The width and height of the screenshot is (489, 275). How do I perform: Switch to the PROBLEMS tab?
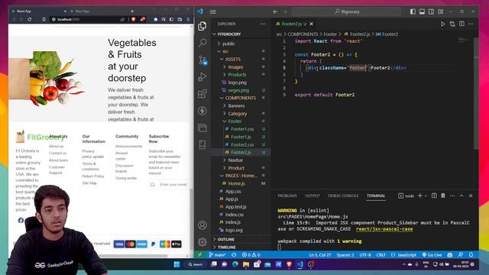pyautogui.click(x=287, y=196)
